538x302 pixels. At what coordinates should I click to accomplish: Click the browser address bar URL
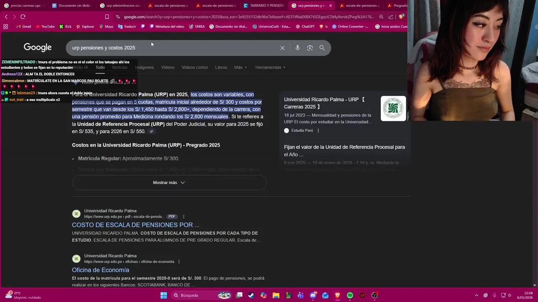pyautogui.click(x=249, y=17)
